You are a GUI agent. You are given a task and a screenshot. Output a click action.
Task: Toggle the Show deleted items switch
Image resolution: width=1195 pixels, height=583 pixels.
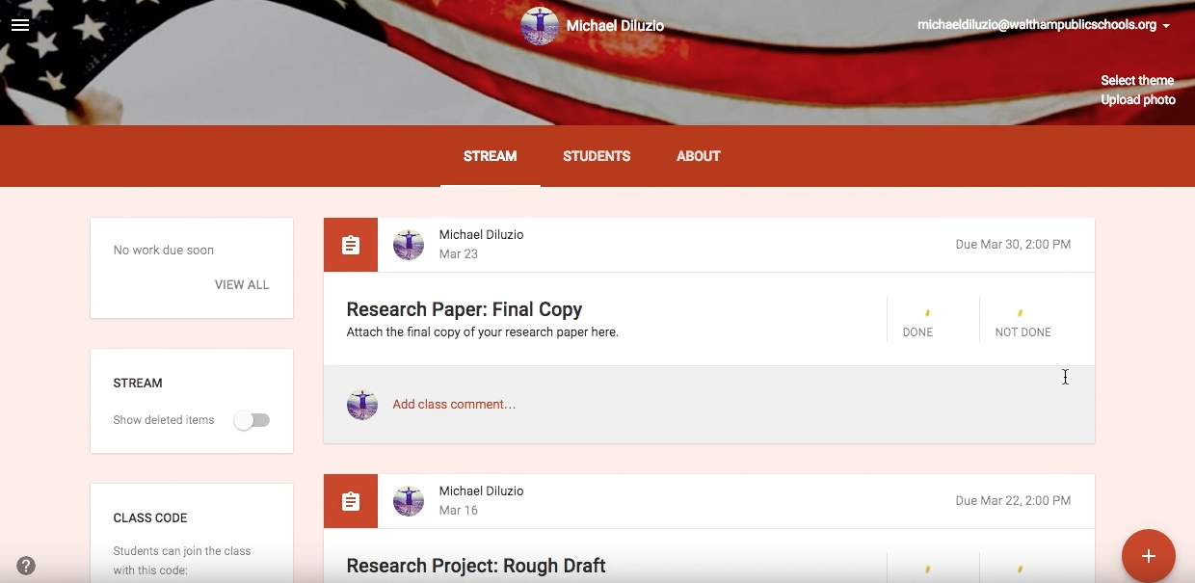click(252, 420)
